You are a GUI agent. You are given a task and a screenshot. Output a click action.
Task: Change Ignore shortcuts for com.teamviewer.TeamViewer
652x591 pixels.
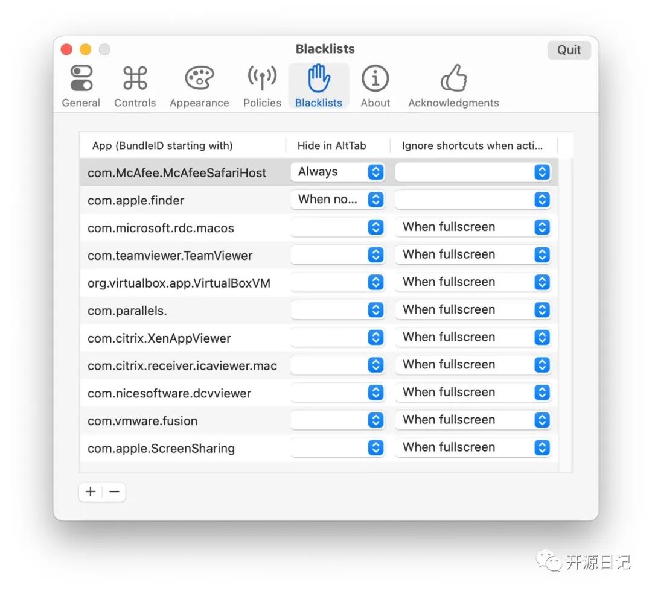click(473, 254)
